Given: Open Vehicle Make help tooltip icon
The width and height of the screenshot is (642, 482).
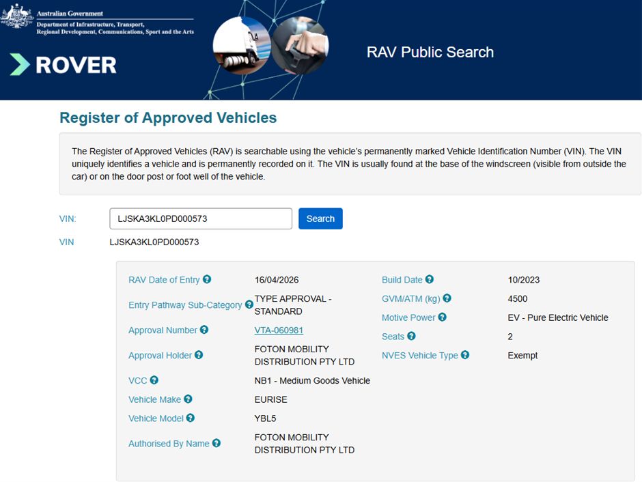Looking at the screenshot, I should coord(188,399).
